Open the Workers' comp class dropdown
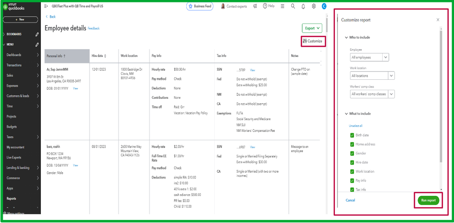This screenshot has width=454, height=223. pos(372,94)
